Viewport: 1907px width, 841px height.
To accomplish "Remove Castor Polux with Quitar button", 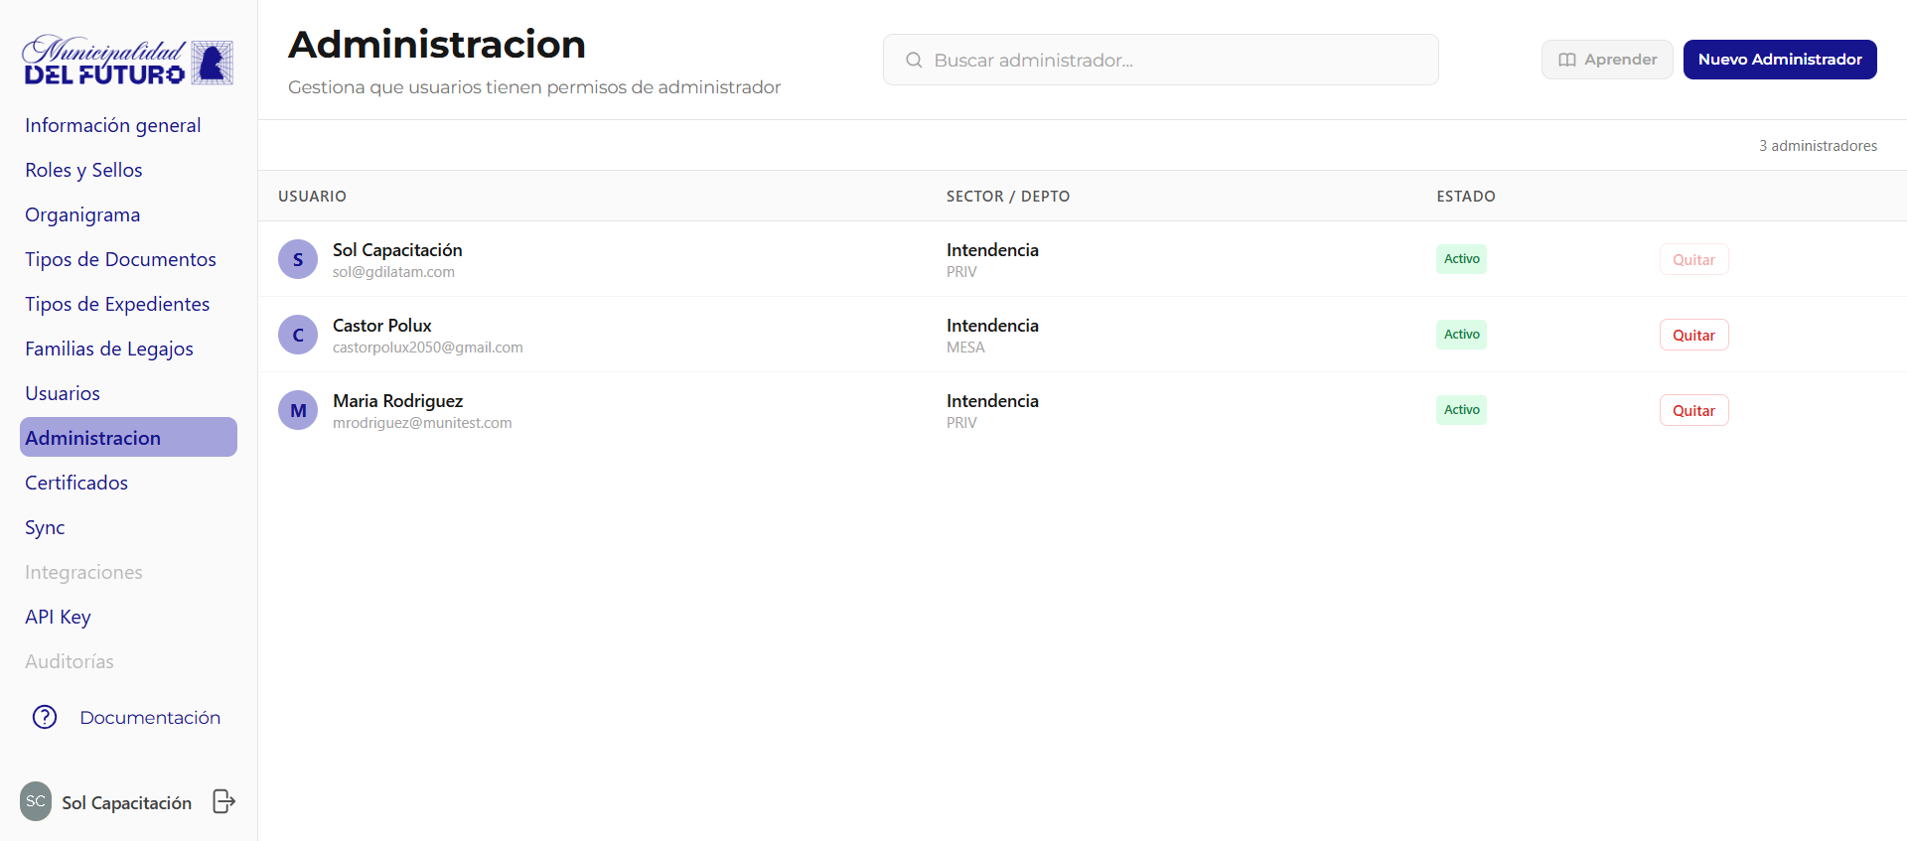I will pos(1693,336).
